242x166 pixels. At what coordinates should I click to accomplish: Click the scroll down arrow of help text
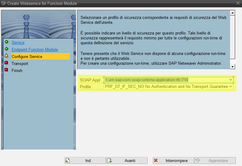[233, 67]
